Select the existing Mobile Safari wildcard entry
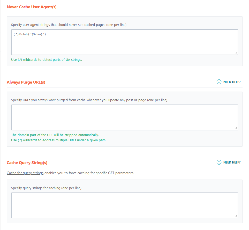The height and width of the screenshot is (230, 249). pyautogui.click(x=30, y=34)
